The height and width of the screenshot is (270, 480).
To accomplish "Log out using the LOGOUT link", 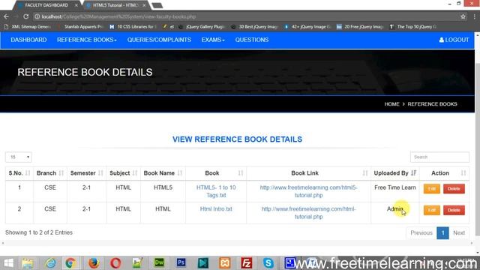I will (454, 40).
